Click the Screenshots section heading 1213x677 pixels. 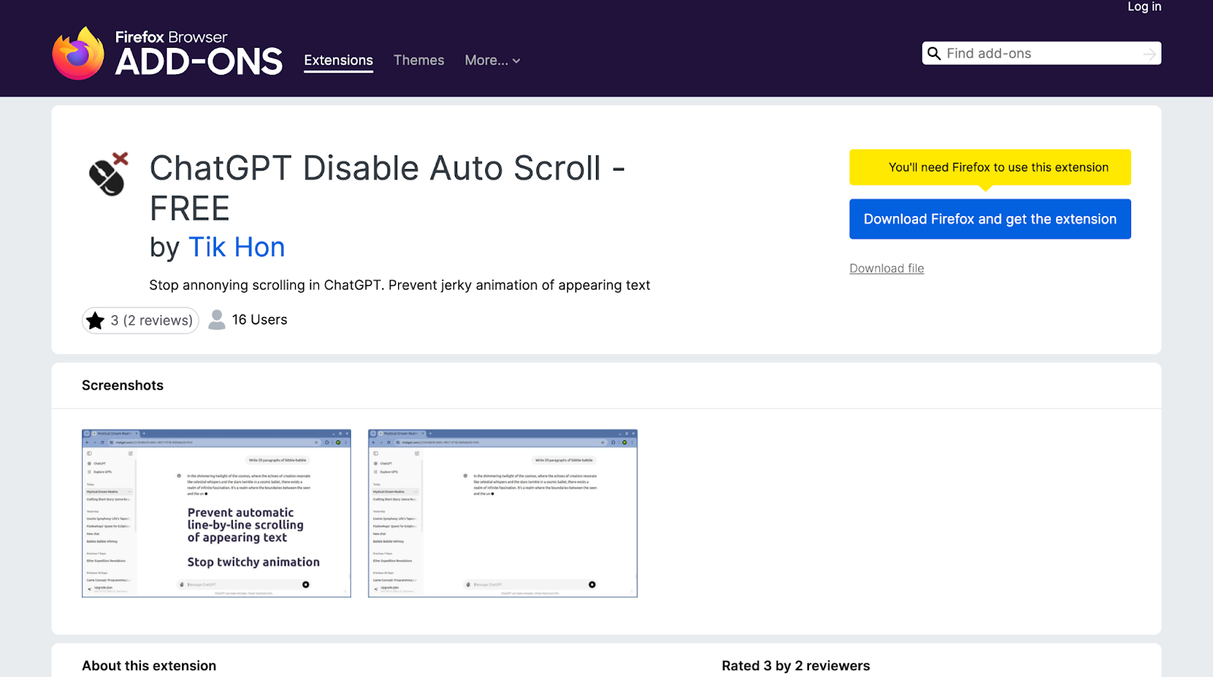tap(123, 386)
